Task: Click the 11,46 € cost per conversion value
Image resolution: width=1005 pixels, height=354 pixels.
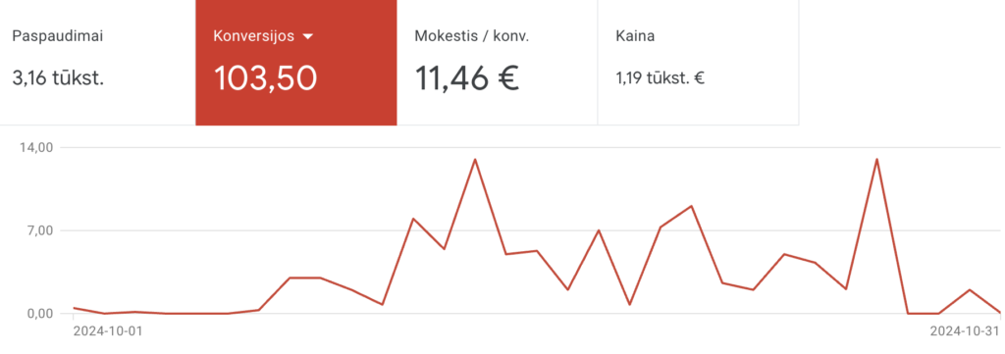Action: pos(466,78)
